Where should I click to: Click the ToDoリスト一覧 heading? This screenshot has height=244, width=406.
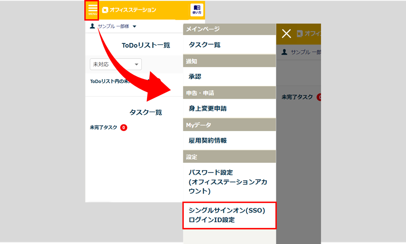tap(146, 46)
